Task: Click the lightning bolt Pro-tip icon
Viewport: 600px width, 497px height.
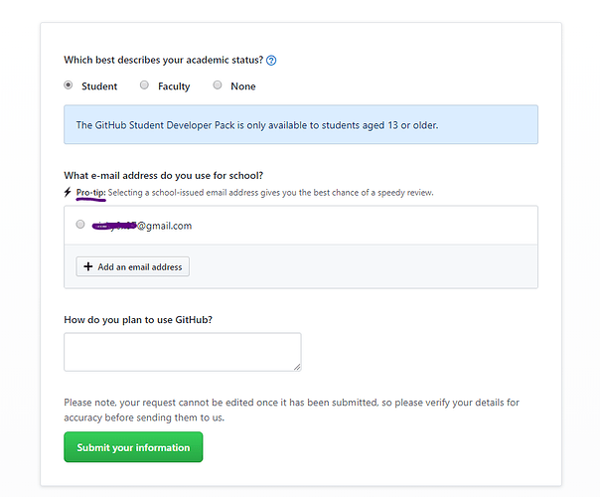Action: point(68,192)
